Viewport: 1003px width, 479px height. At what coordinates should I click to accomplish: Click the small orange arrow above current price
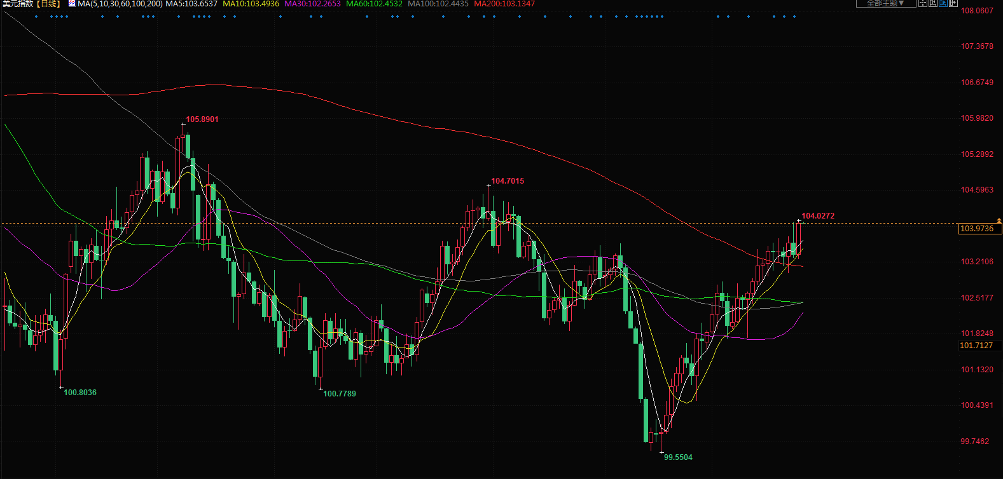tap(999, 220)
